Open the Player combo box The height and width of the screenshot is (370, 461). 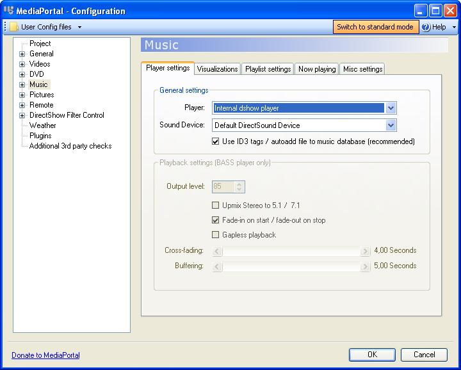coord(304,108)
